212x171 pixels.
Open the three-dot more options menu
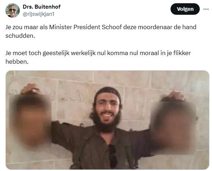206,9
